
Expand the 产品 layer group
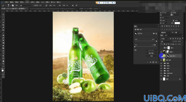click(163, 71)
